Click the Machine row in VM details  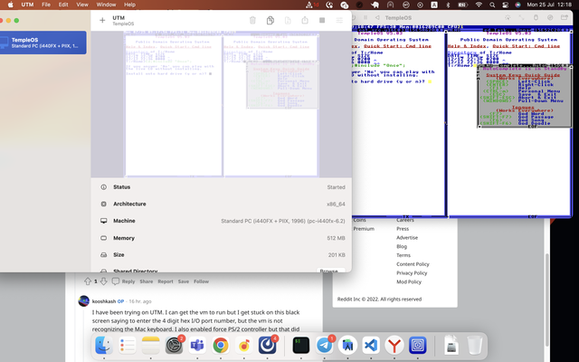click(x=222, y=221)
